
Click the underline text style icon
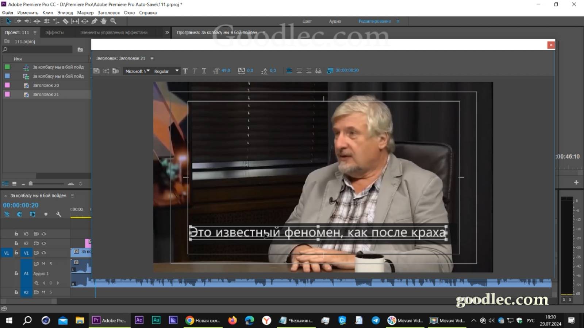coord(204,71)
